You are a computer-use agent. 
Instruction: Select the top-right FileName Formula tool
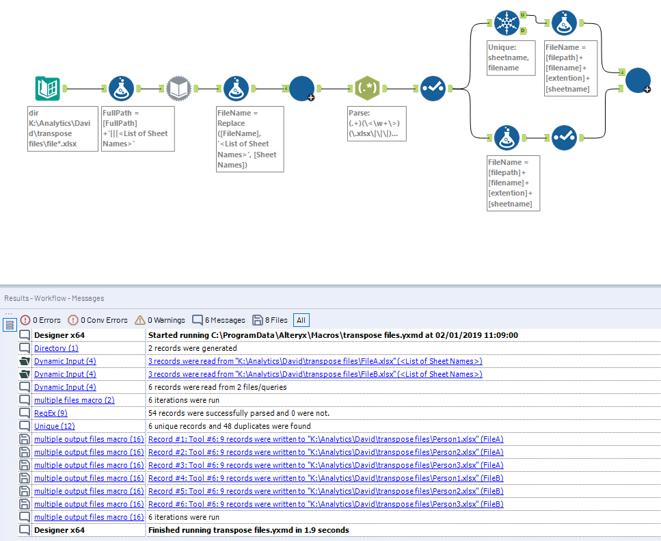564,22
